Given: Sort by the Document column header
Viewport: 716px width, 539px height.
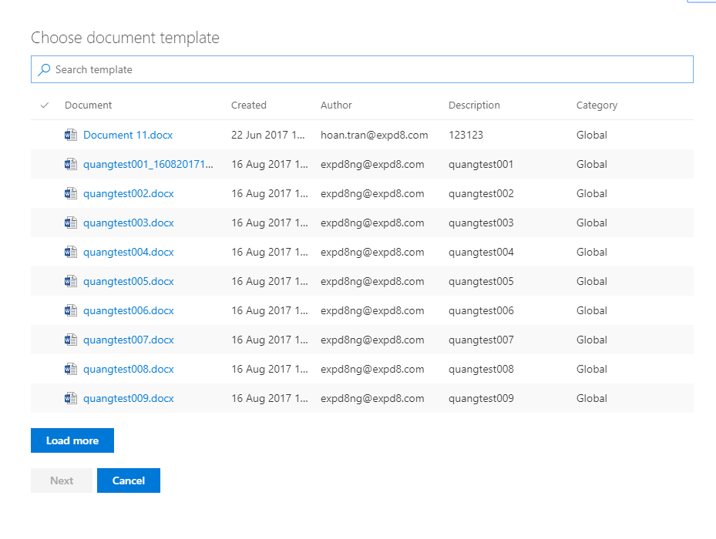Looking at the screenshot, I should [x=88, y=105].
